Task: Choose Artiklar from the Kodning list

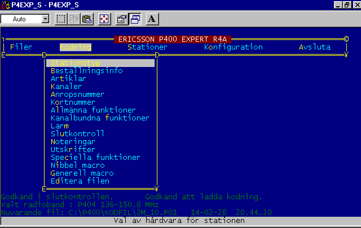Action: coord(68,79)
